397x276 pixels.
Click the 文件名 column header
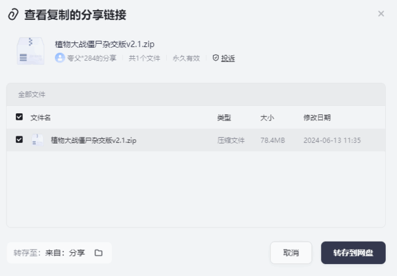(x=40, y=118)
